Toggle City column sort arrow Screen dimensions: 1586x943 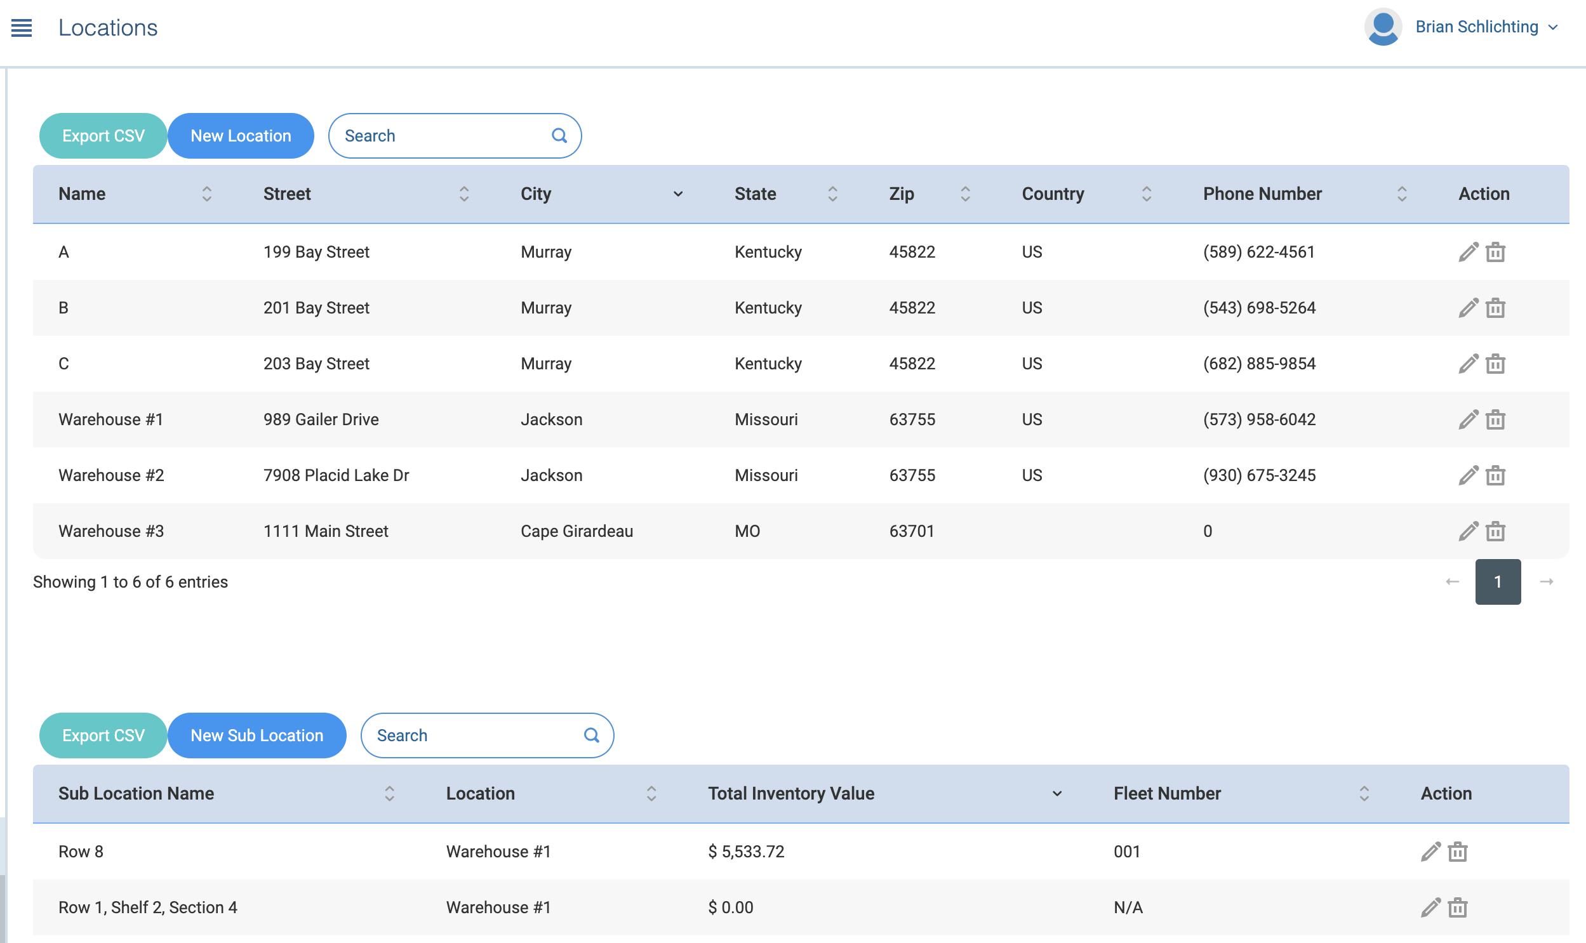tap(677, 194)
